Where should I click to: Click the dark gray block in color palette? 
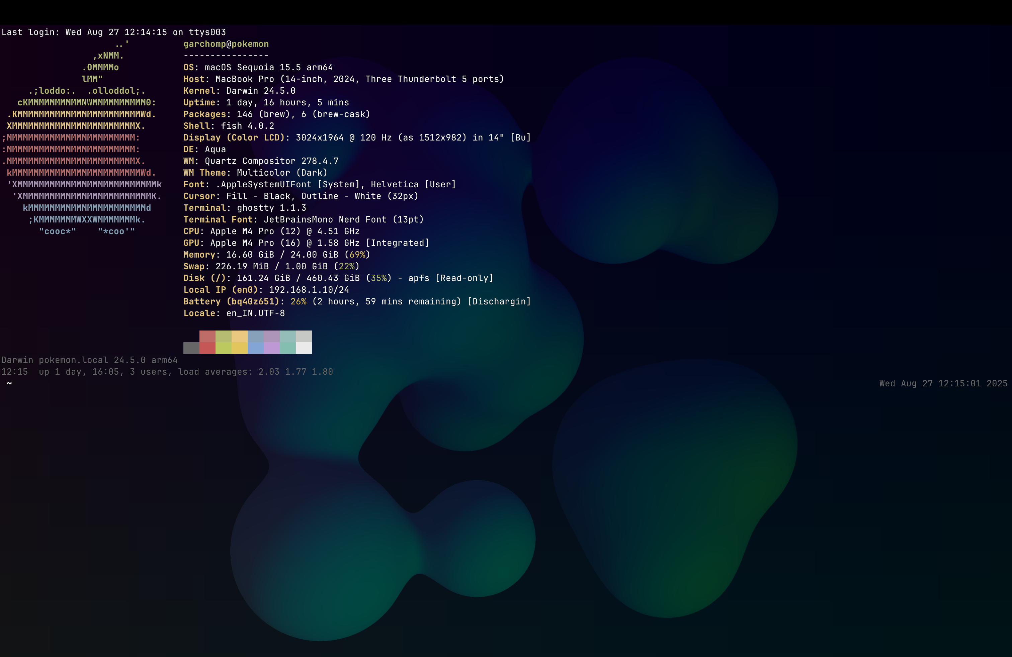191,348
